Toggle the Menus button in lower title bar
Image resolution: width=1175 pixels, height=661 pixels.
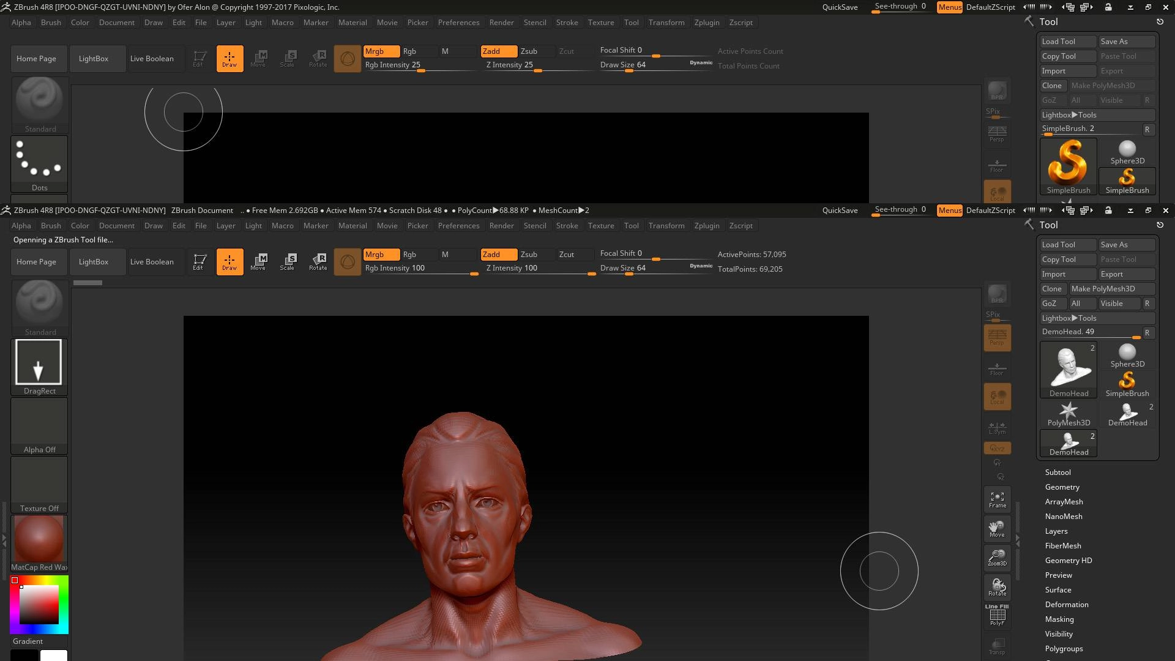click(x=950, y=211)
